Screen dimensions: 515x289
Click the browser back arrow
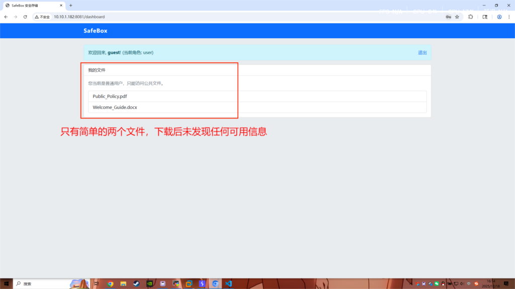click(6, 17)
